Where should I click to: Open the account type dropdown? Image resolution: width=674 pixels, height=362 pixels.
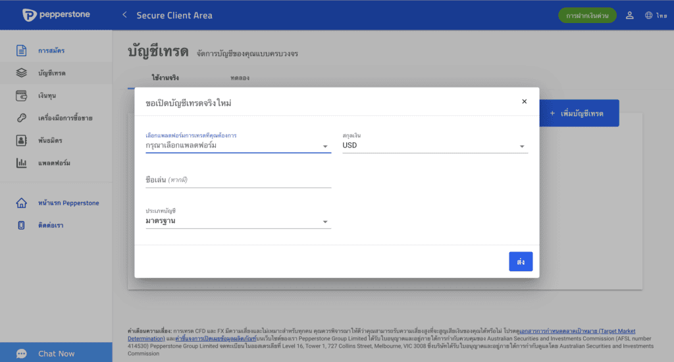[238, 221]
